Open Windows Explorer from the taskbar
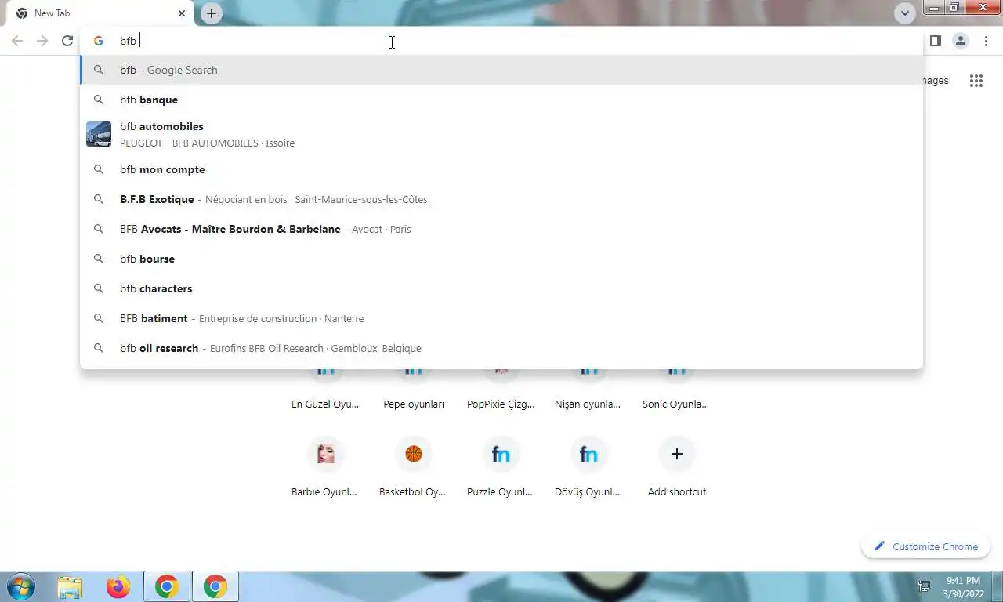The image size is (1003, 602). [70, 586]
